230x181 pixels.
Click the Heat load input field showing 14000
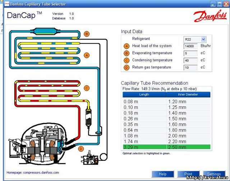point(190,46)
